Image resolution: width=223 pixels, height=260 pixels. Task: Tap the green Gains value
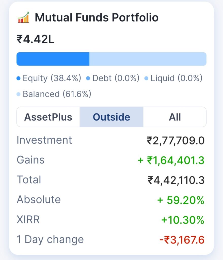click(171, 160)
